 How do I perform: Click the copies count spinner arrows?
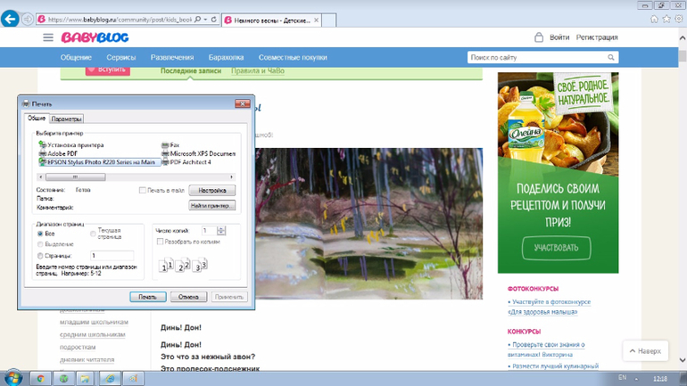pos(222,231)
